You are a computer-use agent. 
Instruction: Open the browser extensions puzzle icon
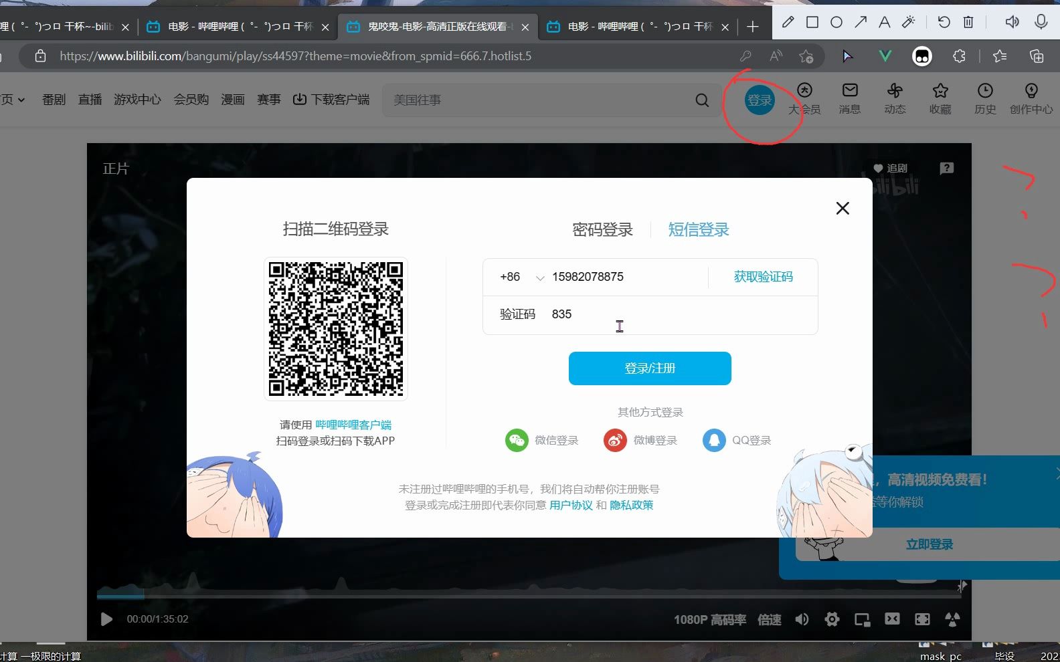[x=960, y=56]
